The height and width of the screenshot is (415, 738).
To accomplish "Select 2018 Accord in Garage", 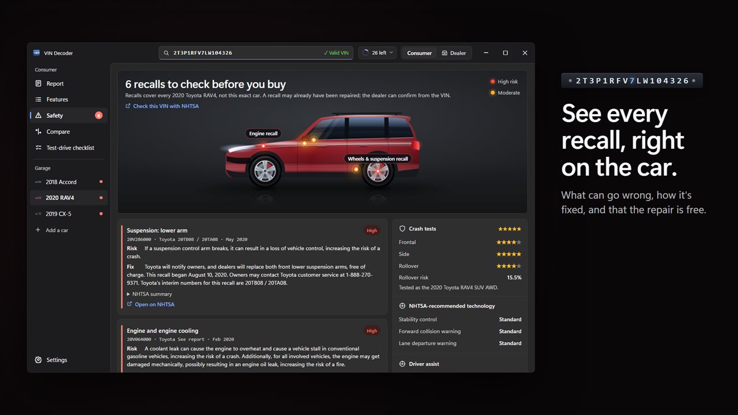I will click(69, 182).
